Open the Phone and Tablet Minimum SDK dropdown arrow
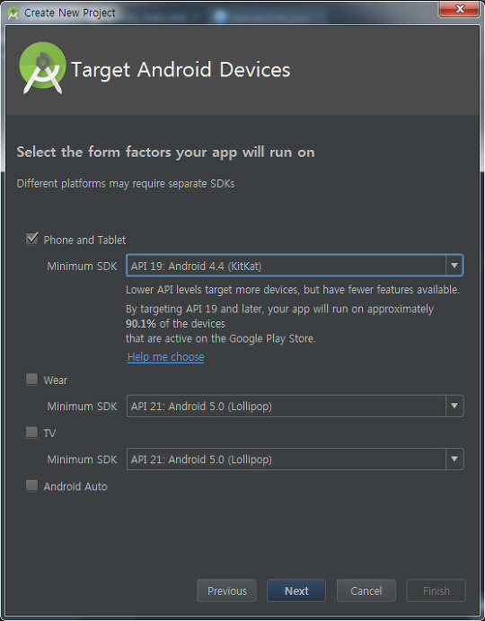This screenshot has height=621, width=485. [x=454, y=266]
